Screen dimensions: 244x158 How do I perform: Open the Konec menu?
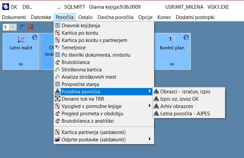(x=164, y=17)
